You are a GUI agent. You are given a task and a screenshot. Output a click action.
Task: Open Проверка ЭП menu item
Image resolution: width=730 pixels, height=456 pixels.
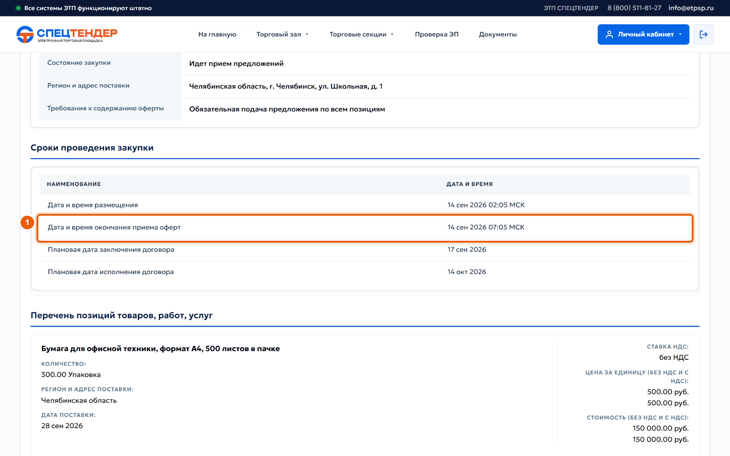(437, 34)
